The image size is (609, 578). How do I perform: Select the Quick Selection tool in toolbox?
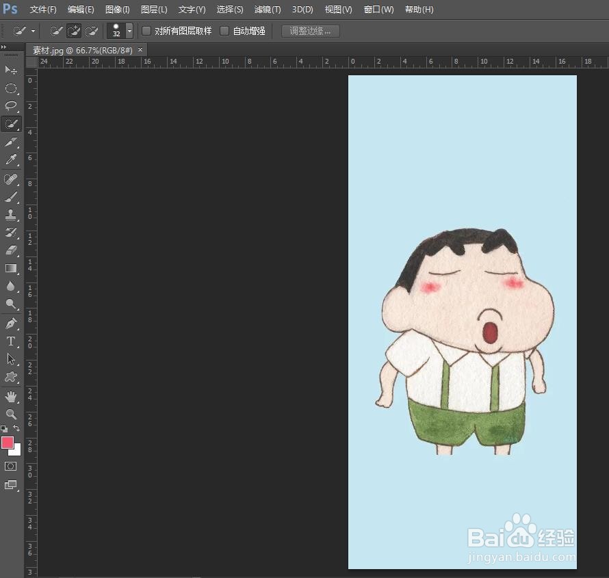pyautogui.click(x=11, y=124)
